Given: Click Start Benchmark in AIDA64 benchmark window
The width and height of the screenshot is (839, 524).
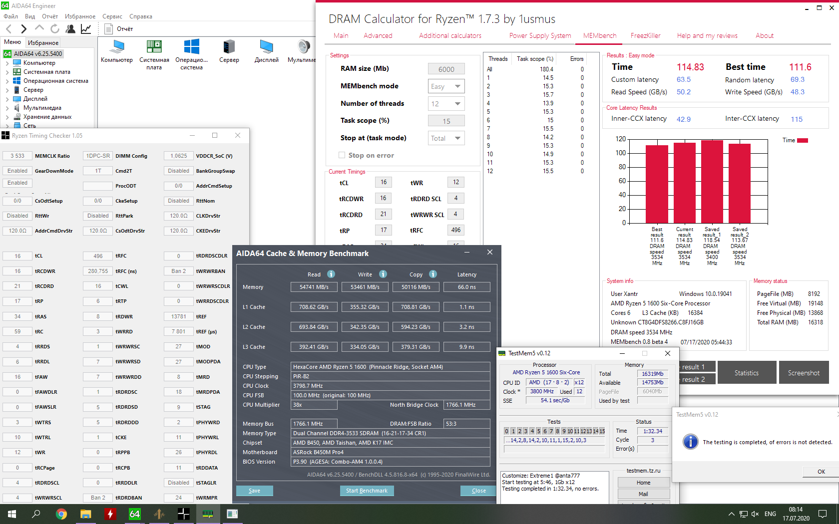Looking at the screenshot, I should point(367,491).
